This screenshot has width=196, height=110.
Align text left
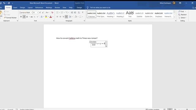[x=57, y=17]
